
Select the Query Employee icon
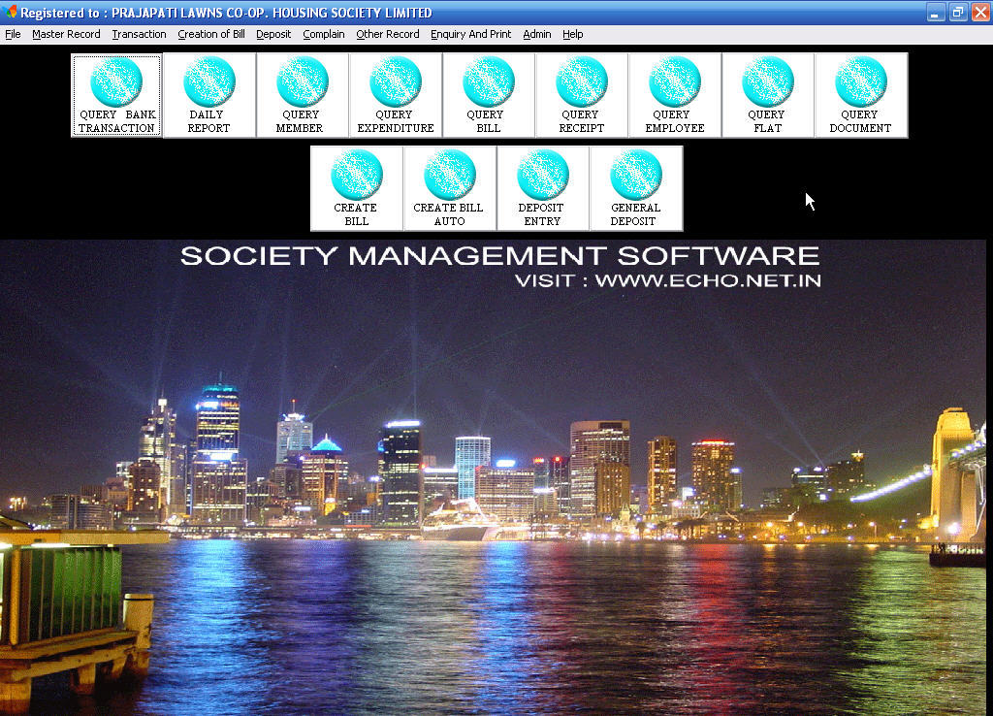click(675, 92)
